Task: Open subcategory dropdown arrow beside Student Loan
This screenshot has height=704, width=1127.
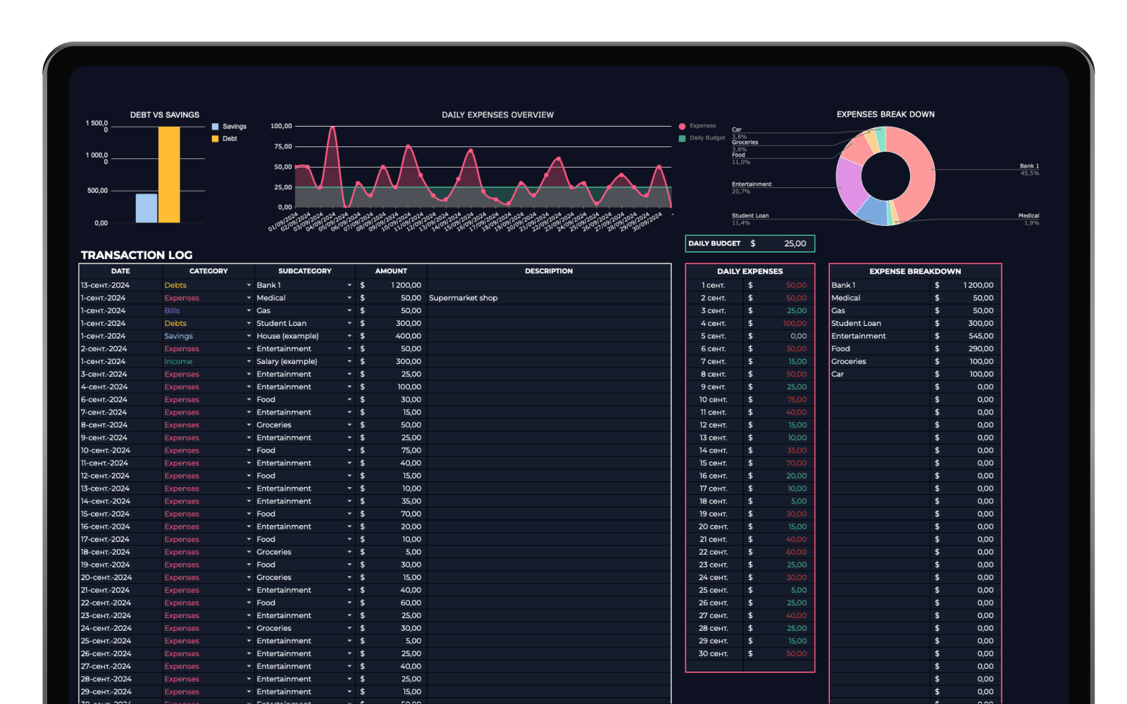Action: (x=349, y=323)
